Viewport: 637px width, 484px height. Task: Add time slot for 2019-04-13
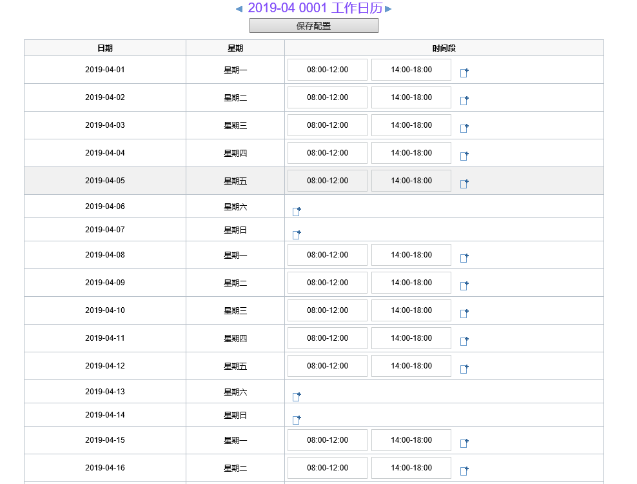[x=297, y=396]
